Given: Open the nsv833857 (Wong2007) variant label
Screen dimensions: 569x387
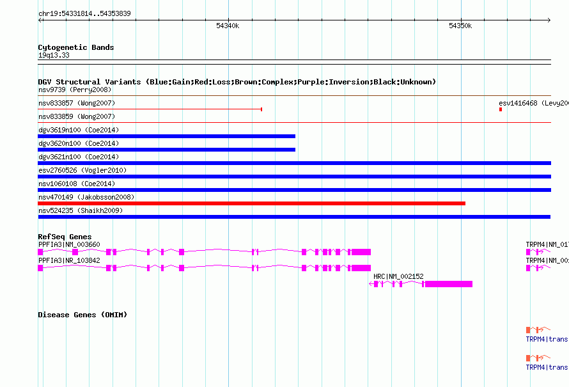Looking at the screenshot, I should pyautogui.click(x=77, y=103).
